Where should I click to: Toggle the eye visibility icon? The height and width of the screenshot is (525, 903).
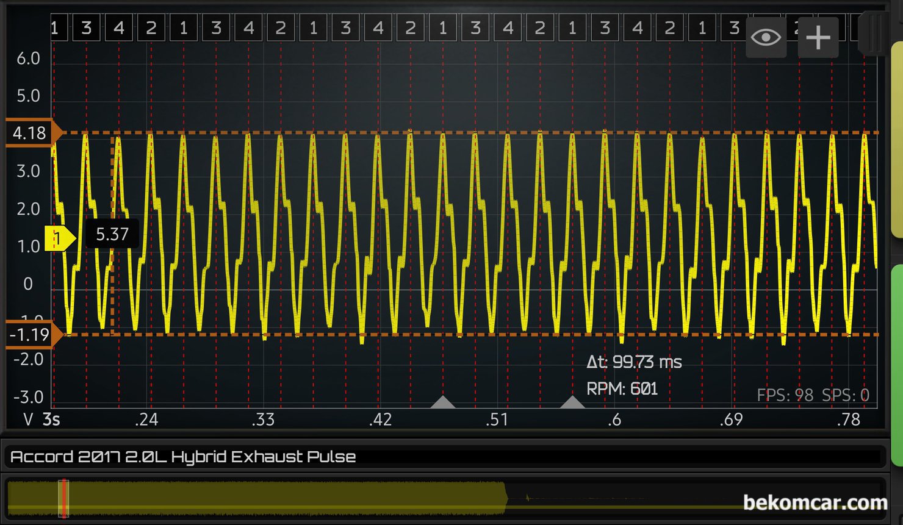pos(766,38)
